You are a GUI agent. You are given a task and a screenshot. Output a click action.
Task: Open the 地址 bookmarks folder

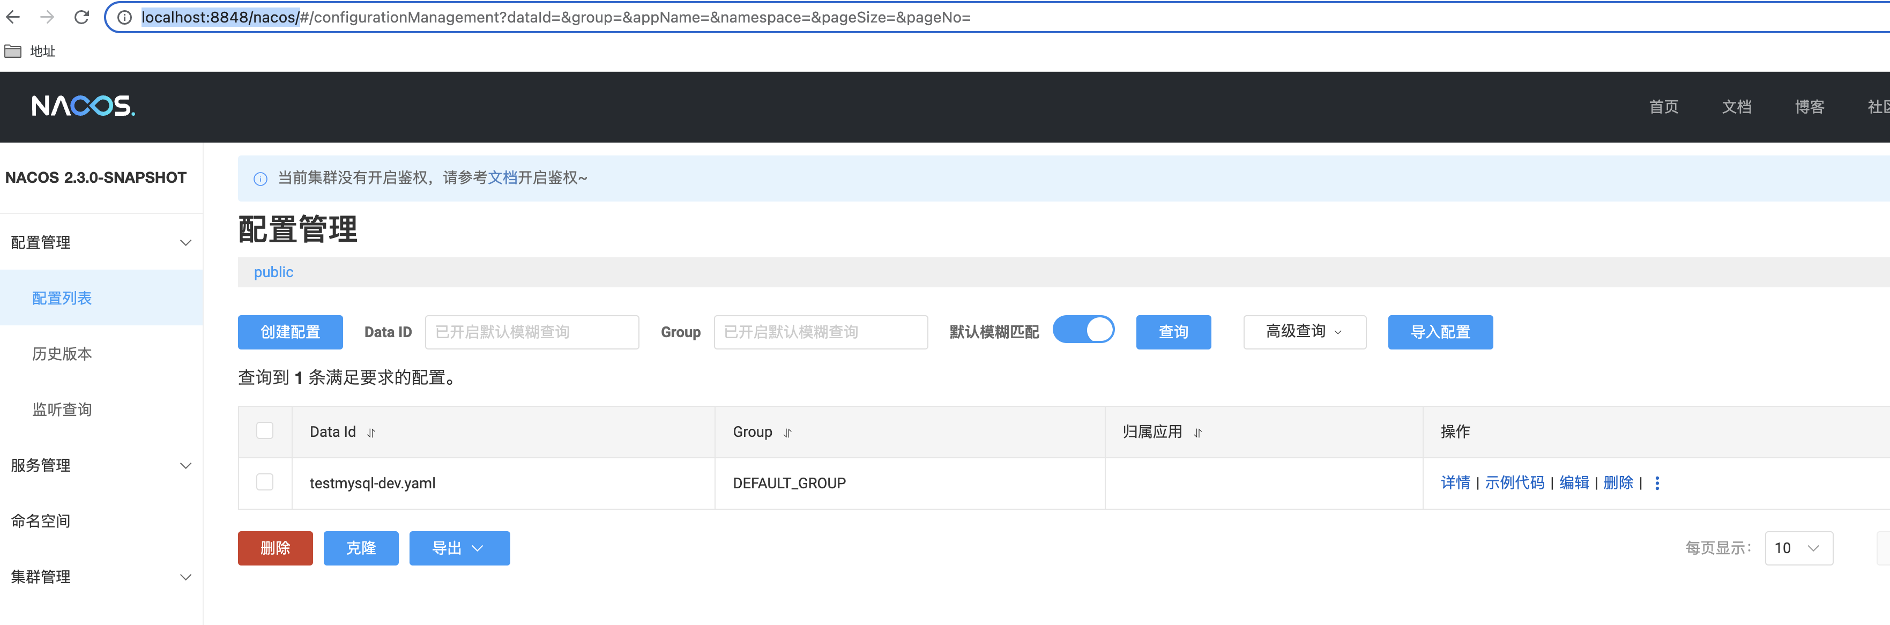coord(30,50)
